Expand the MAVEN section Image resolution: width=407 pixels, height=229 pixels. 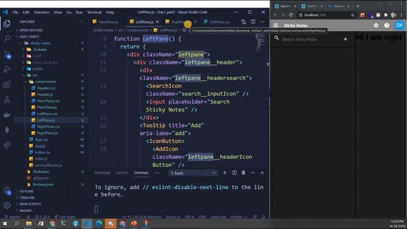click(x=25, y=211)
